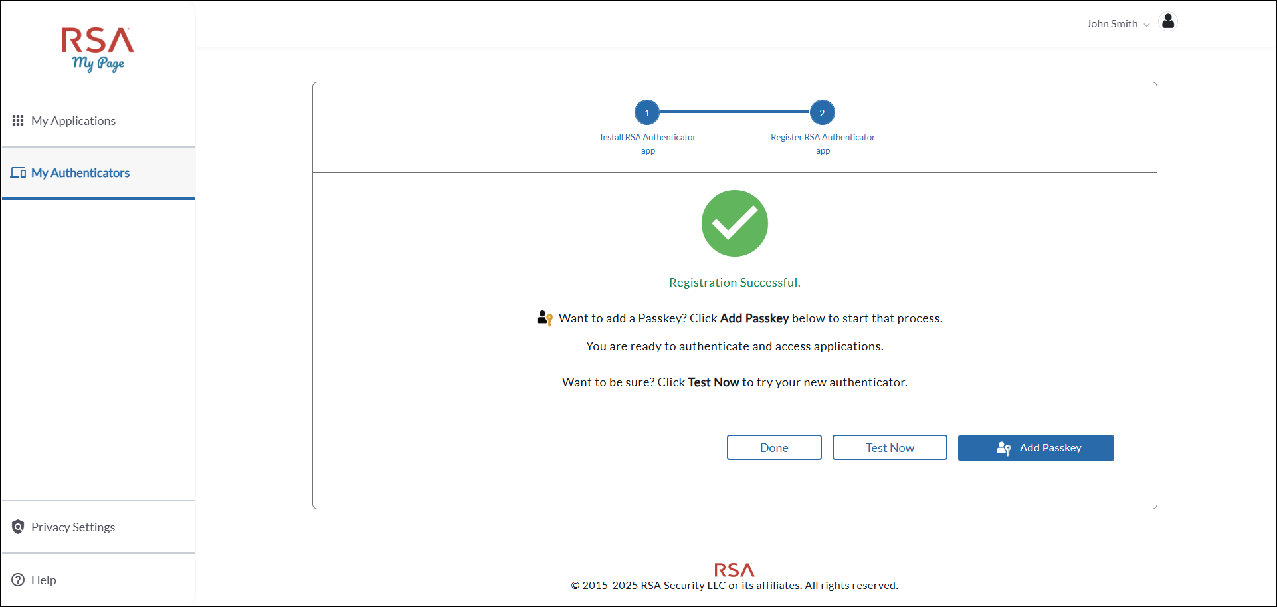
Task: Click the My Applications grid icon
Action: 18,120
